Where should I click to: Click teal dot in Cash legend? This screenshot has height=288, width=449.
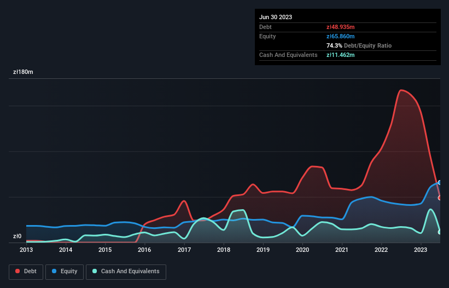click(95, 271)
